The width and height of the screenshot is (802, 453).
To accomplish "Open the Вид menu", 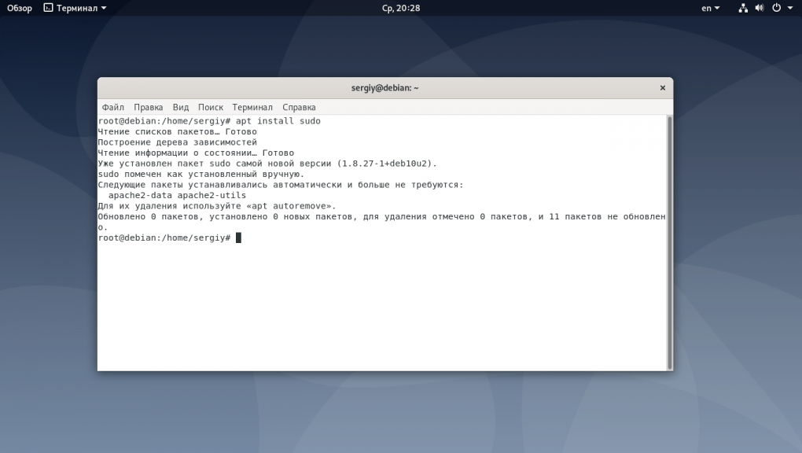I will (181, 107).
